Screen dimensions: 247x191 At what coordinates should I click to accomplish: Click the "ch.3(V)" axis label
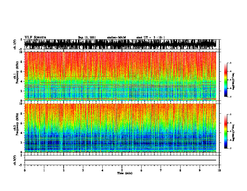tap(15, 160)
